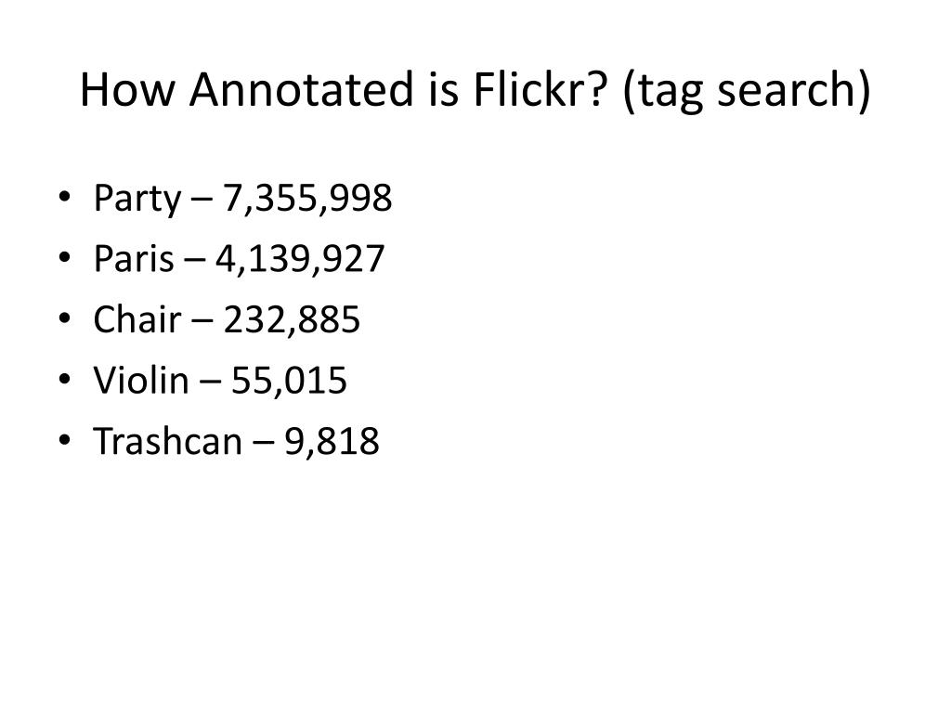Screen dimensions: 951x713
Task: Click the bullet dot before Paris
Action: [x=65, y=257]
